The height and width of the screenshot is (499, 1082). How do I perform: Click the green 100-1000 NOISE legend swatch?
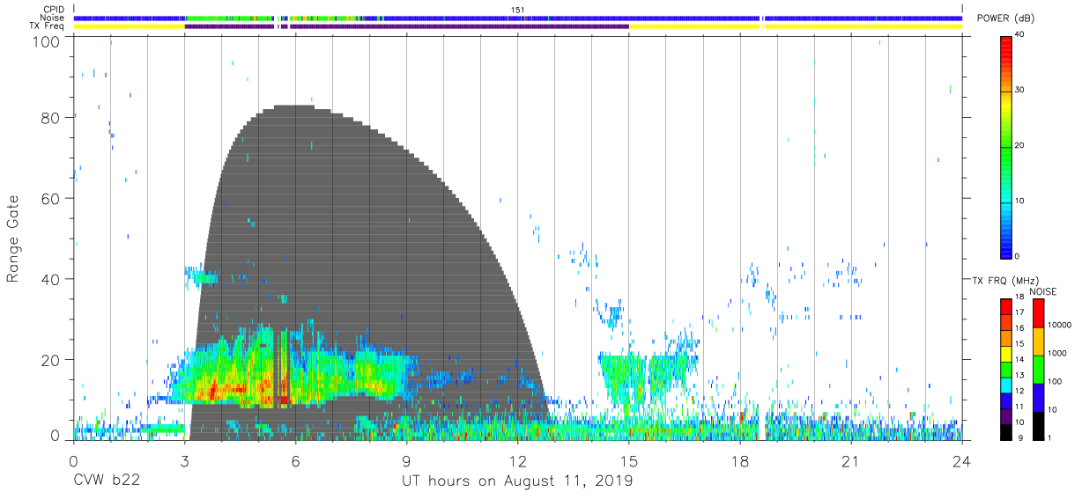[1038, 369]
